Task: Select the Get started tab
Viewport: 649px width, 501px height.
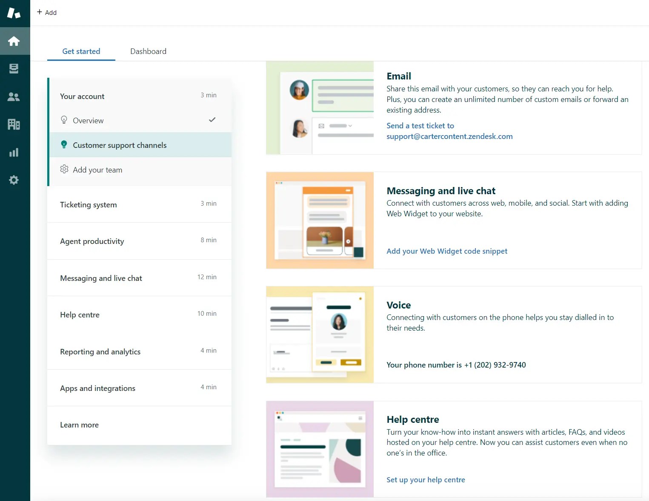Action: (81, 51)
